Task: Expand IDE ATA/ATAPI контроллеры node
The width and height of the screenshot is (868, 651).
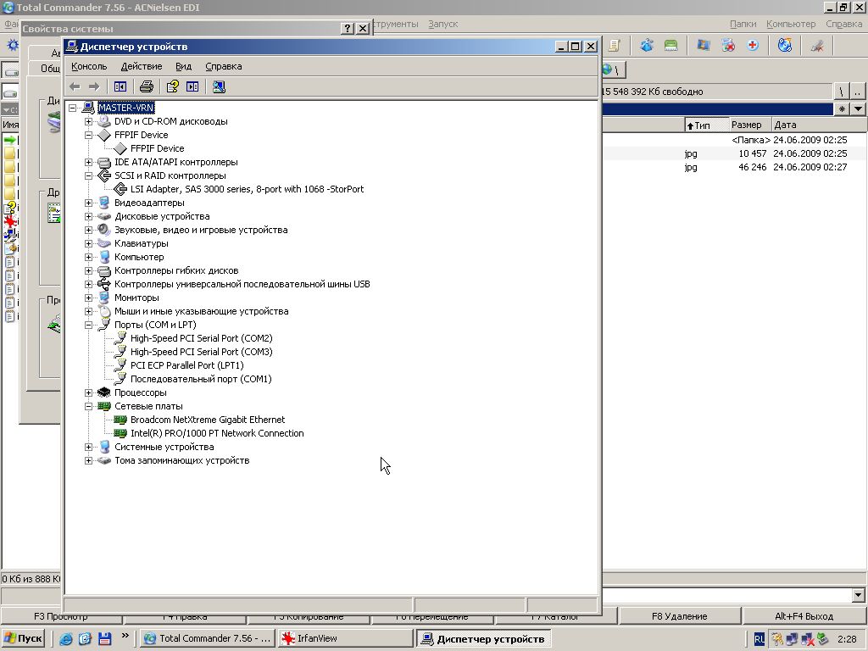Action: click(88, 162)
